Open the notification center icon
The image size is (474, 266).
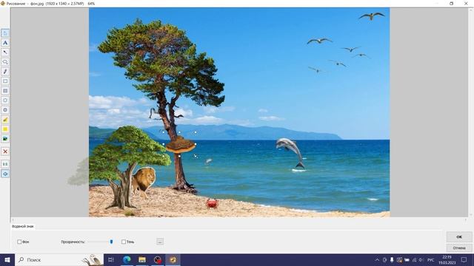[464, 260]
